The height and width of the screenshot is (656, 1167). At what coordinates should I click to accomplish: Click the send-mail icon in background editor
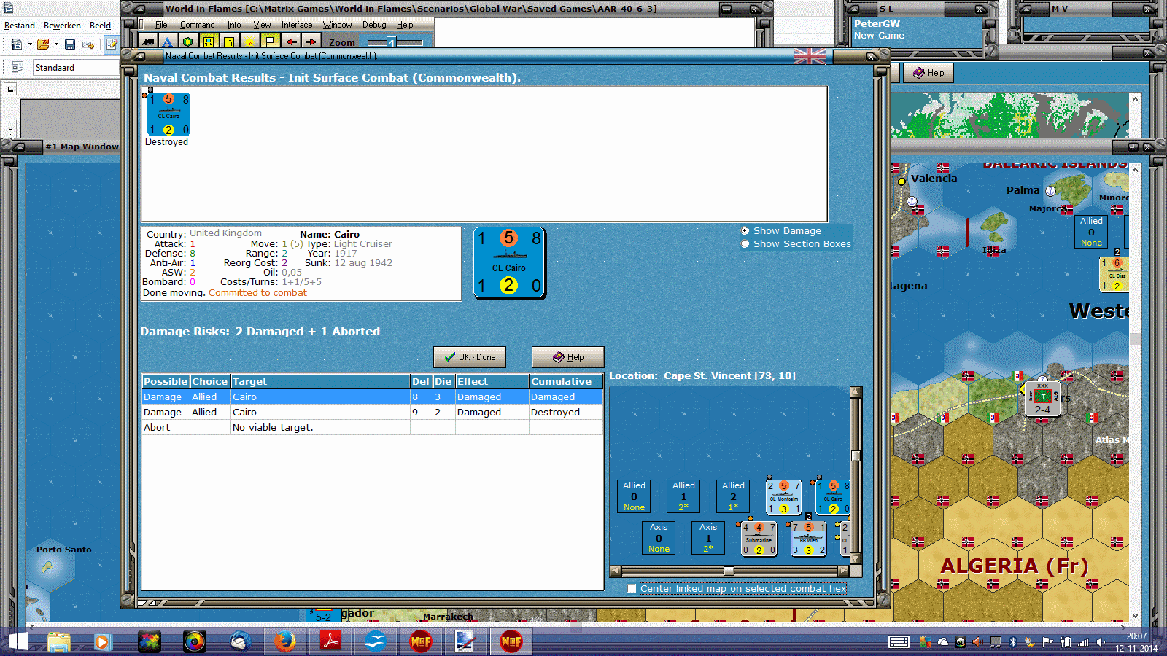coord(88,44)
